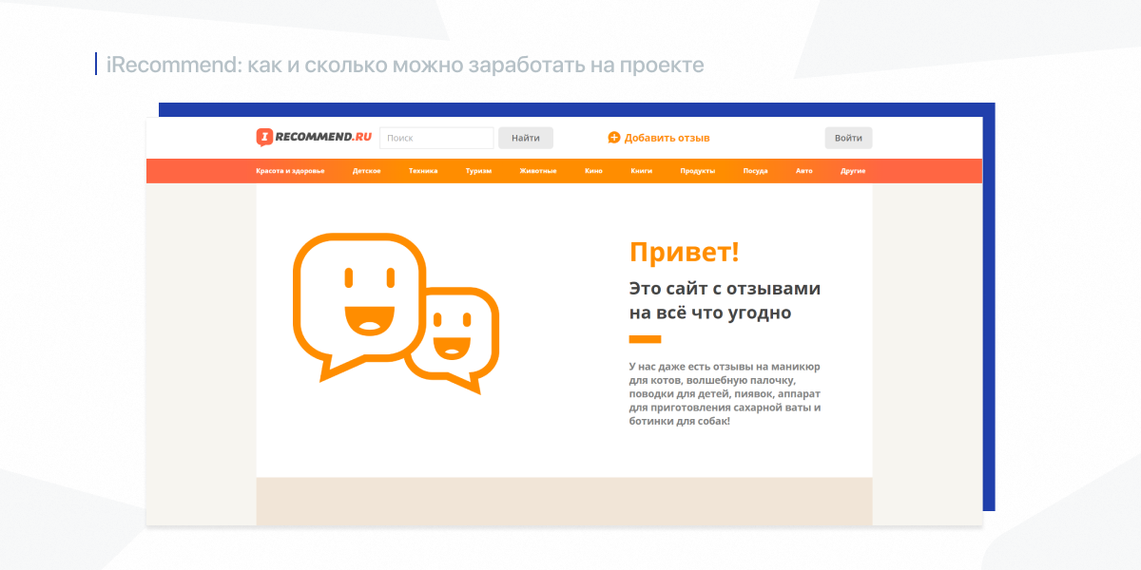The height and width of the screenshot is (570, 1141).
Task: Open the Красота и здоровье category
Action: (x=290, y=171)
